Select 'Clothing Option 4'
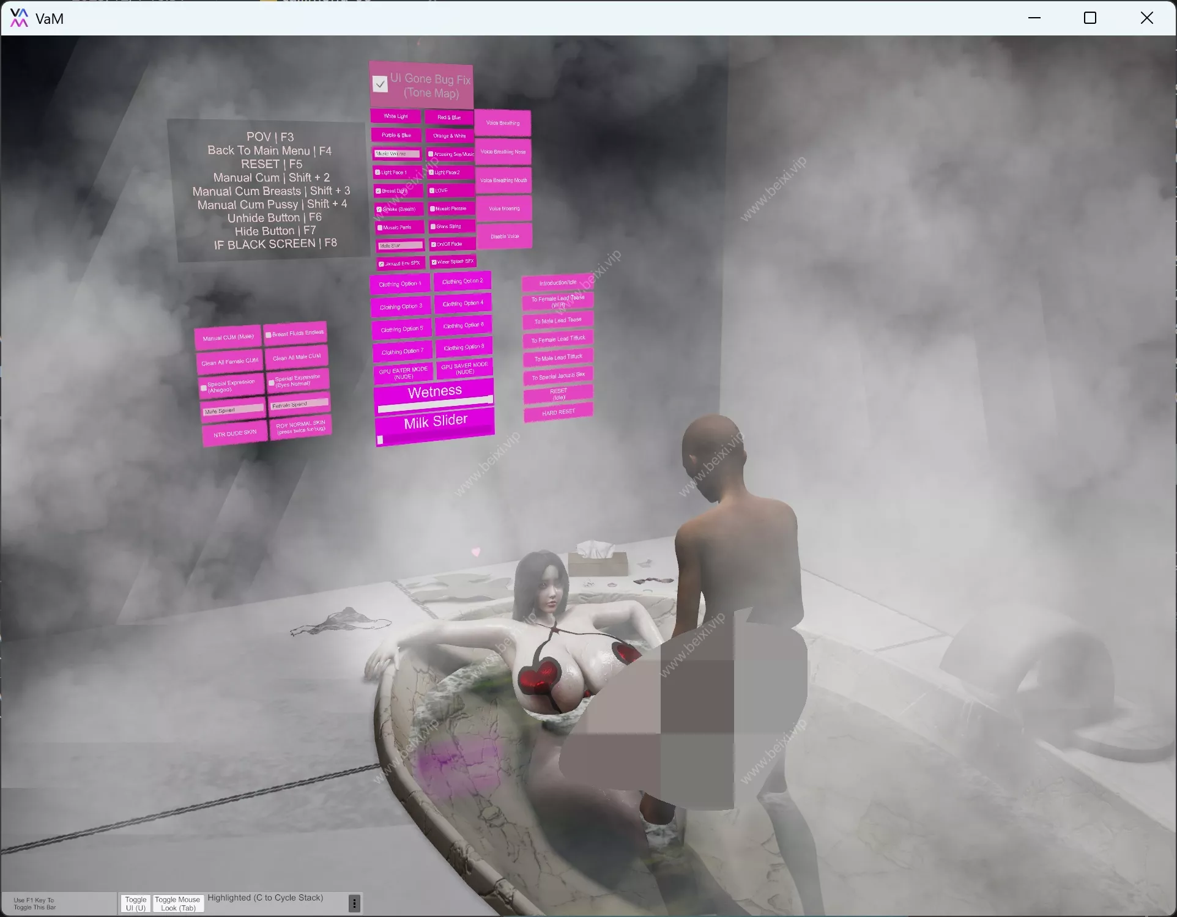This screenshot has width=1177, height=917. 463,303
